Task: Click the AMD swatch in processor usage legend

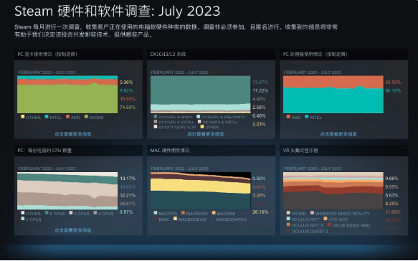Action: point(288,117)
